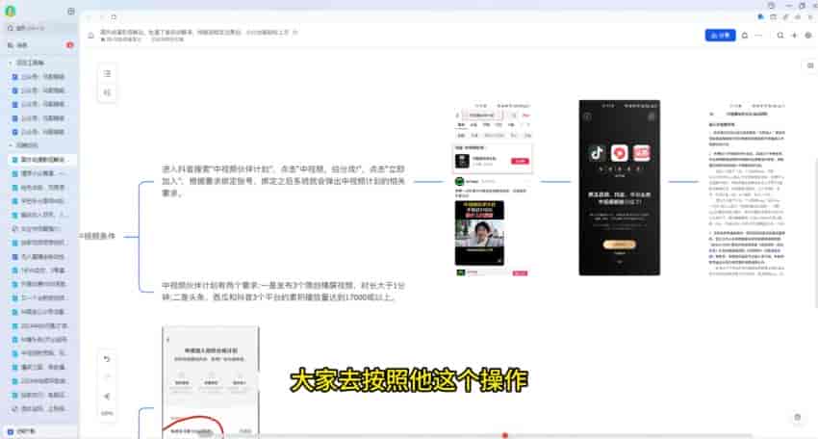Click the history icon in title bar

pyautogui.click(x=771, y=6)
